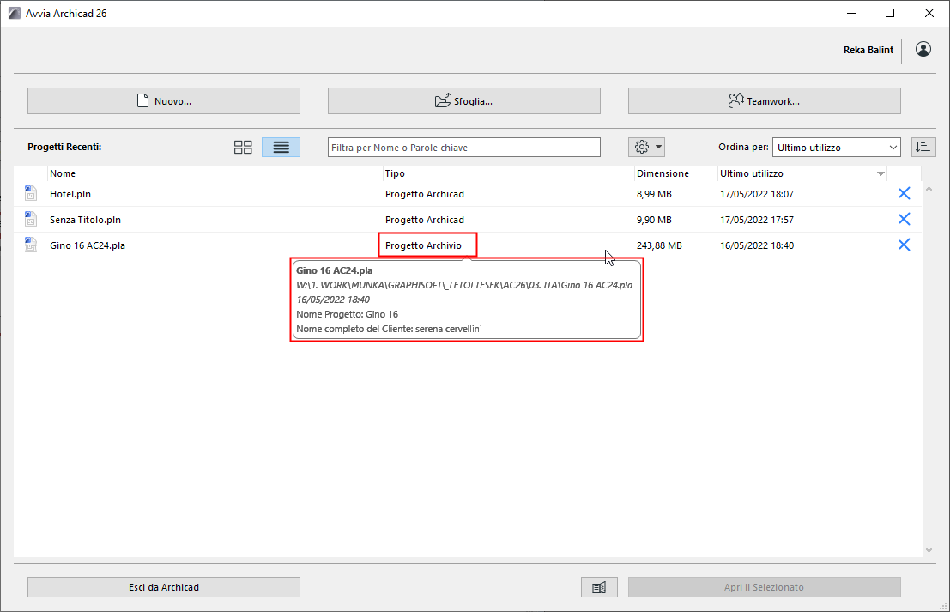Image resolution: width=950 pixels, height=612 pixels.
Task: Close the Avvia Archicad 26 window
Action: (929, 13)
